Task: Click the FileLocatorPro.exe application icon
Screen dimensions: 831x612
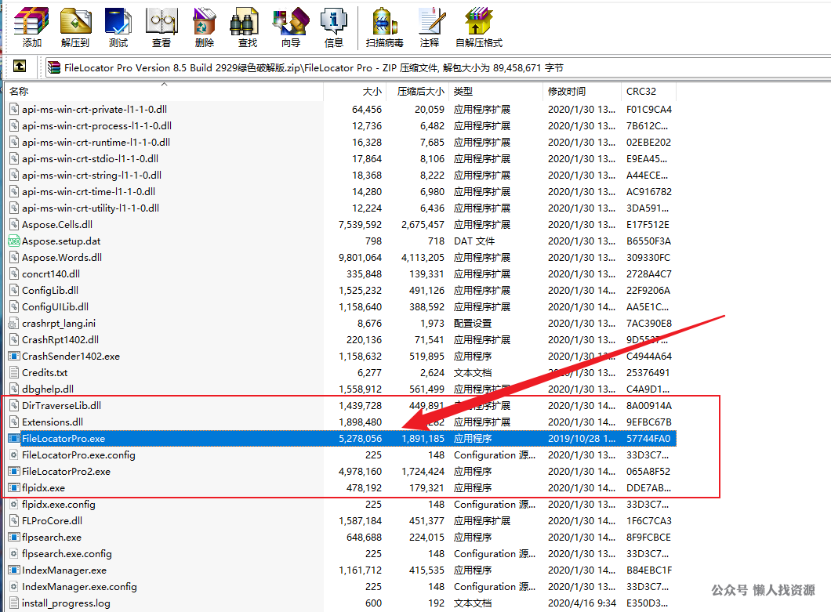Action: pos(14,438)
